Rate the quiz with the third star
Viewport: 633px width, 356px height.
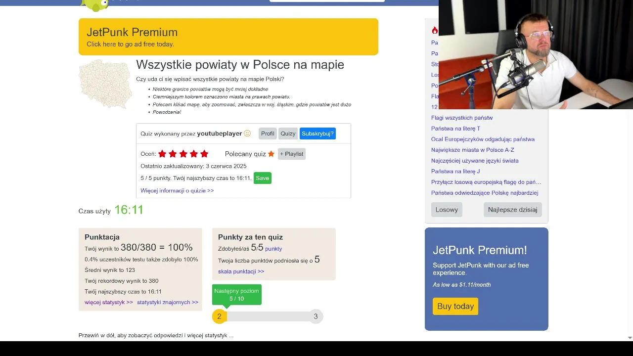pos(183,154)
